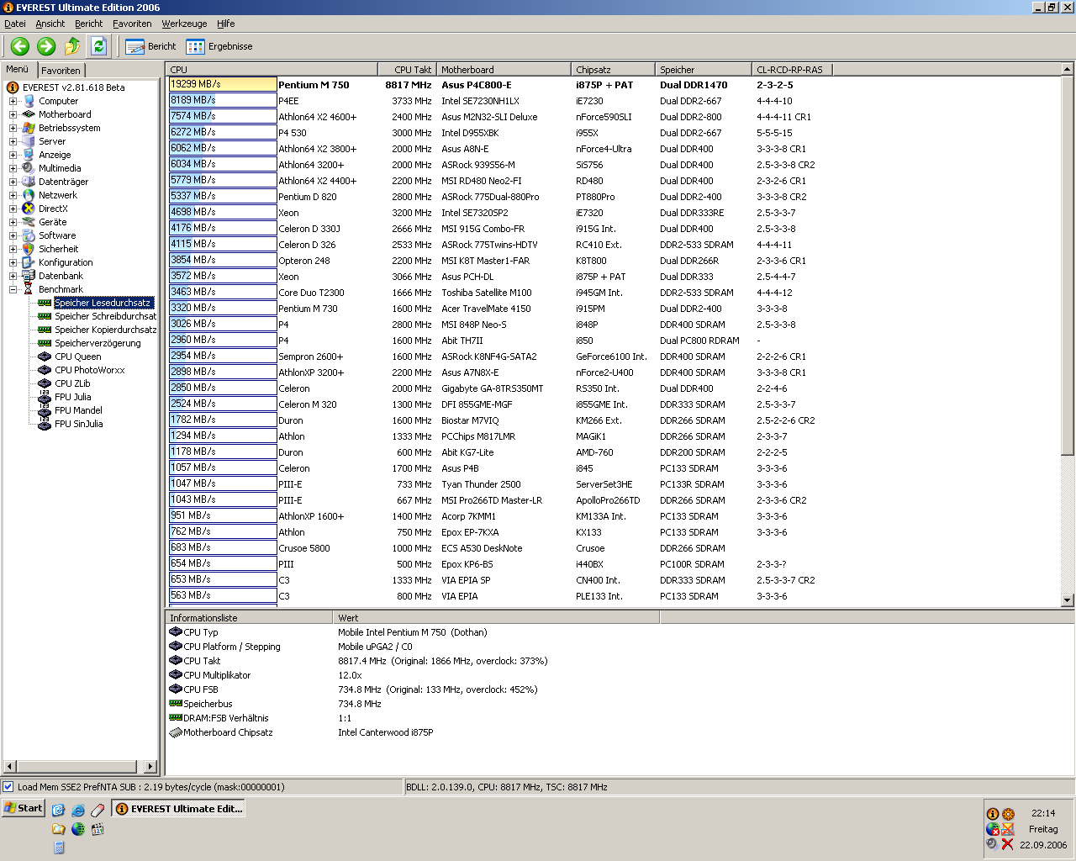1076x861 pixels.
Task: Click the Windows Start button
Action: tap(24, 808)
